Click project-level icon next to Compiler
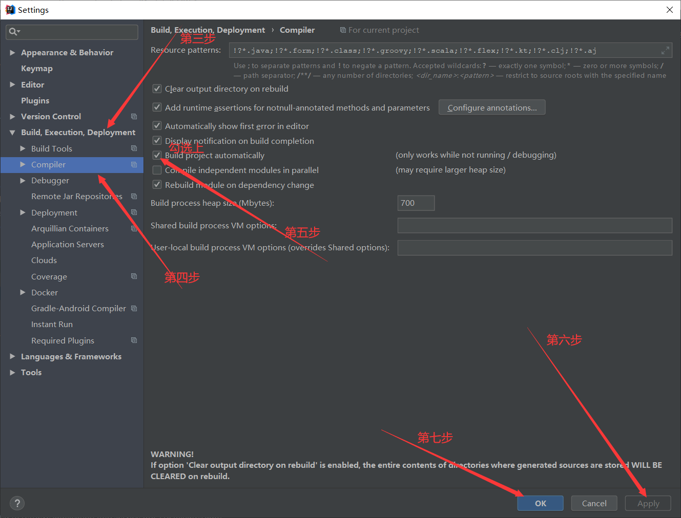Image resolution: width=681 pixels, height=518 pixels. [134, 164]
